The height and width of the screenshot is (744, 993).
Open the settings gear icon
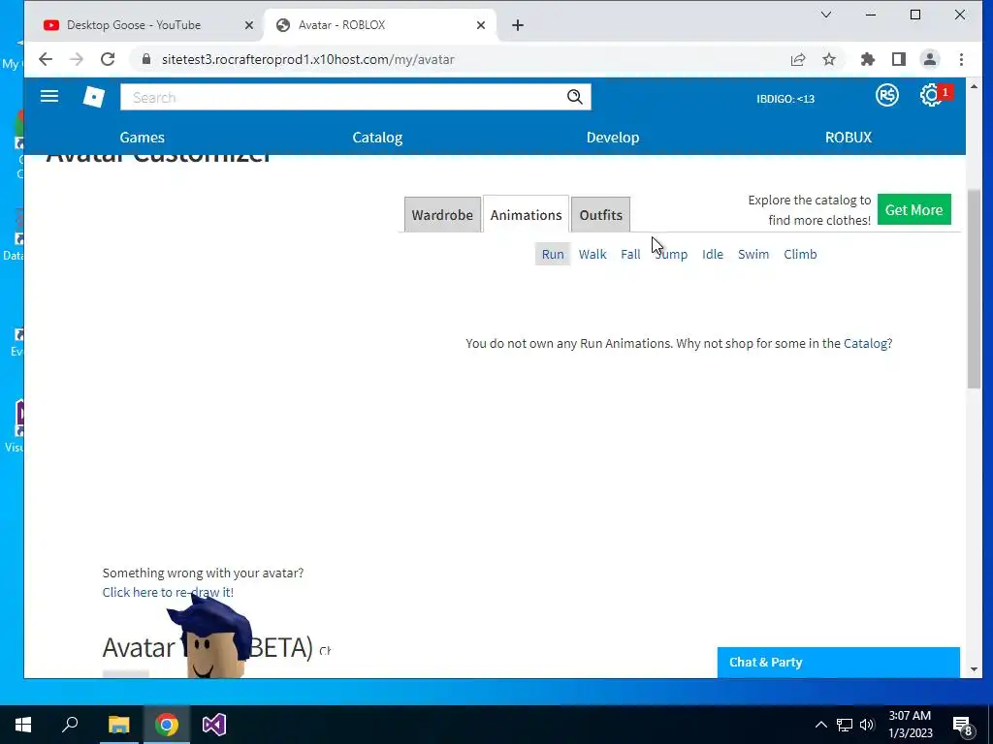tap(931, 96)
